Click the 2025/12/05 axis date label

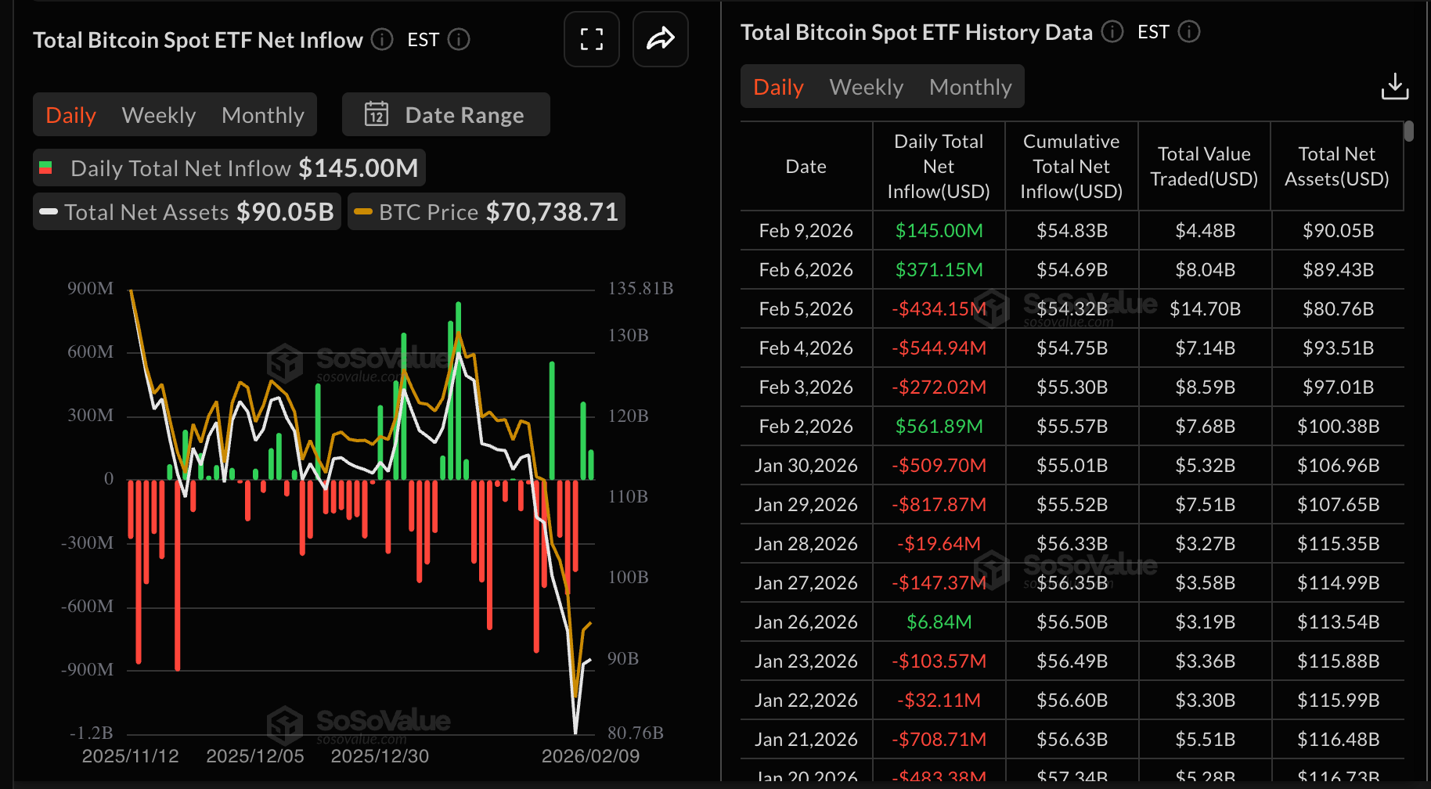click(255, 756)
